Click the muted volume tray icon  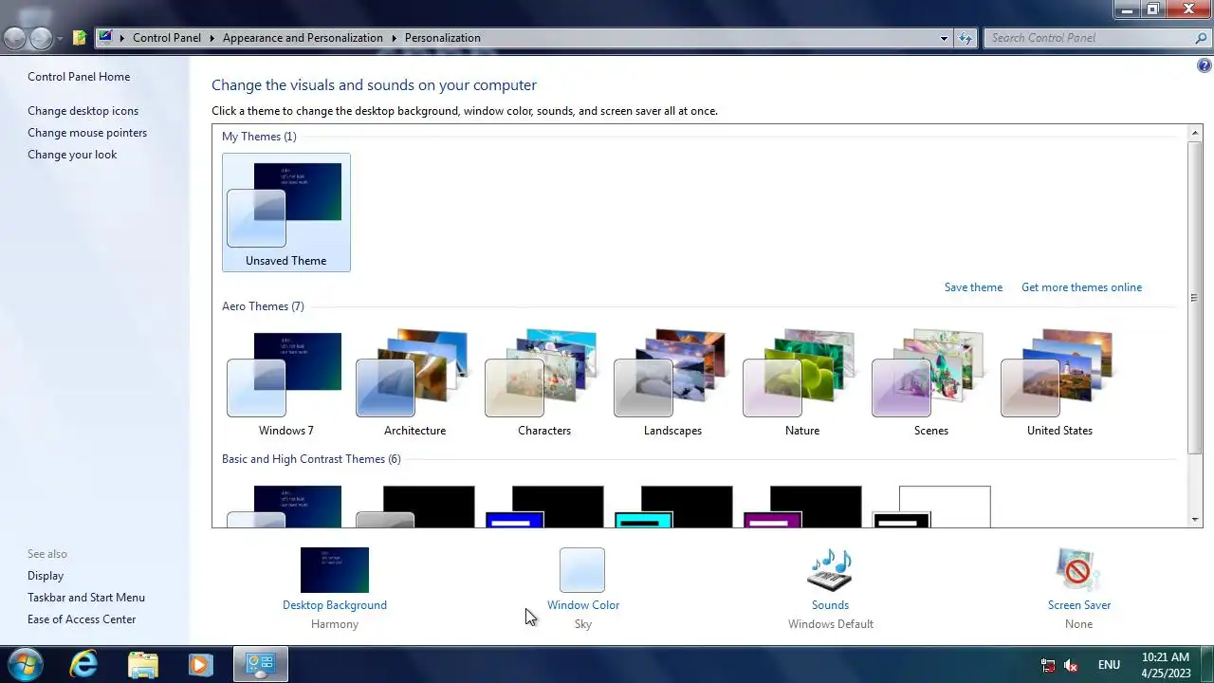point(1072,665)
